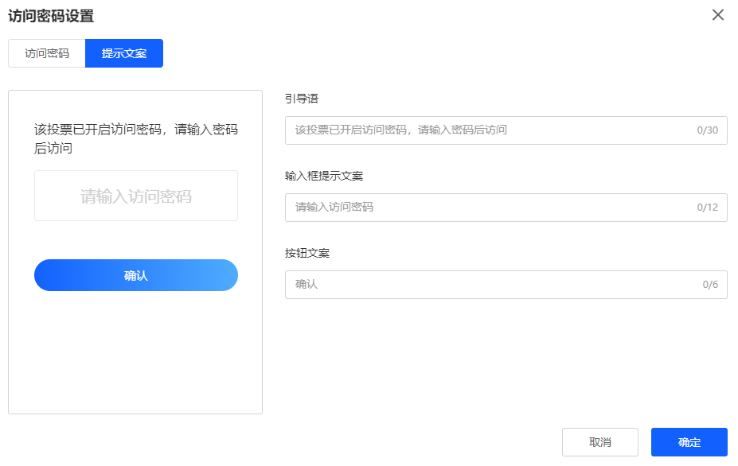Focus the 按钮文案 input field

click(486, 285)
